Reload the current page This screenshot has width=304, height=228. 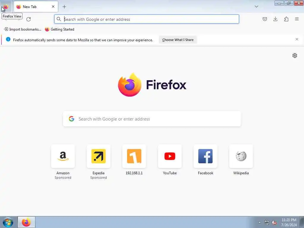point(28,19)
